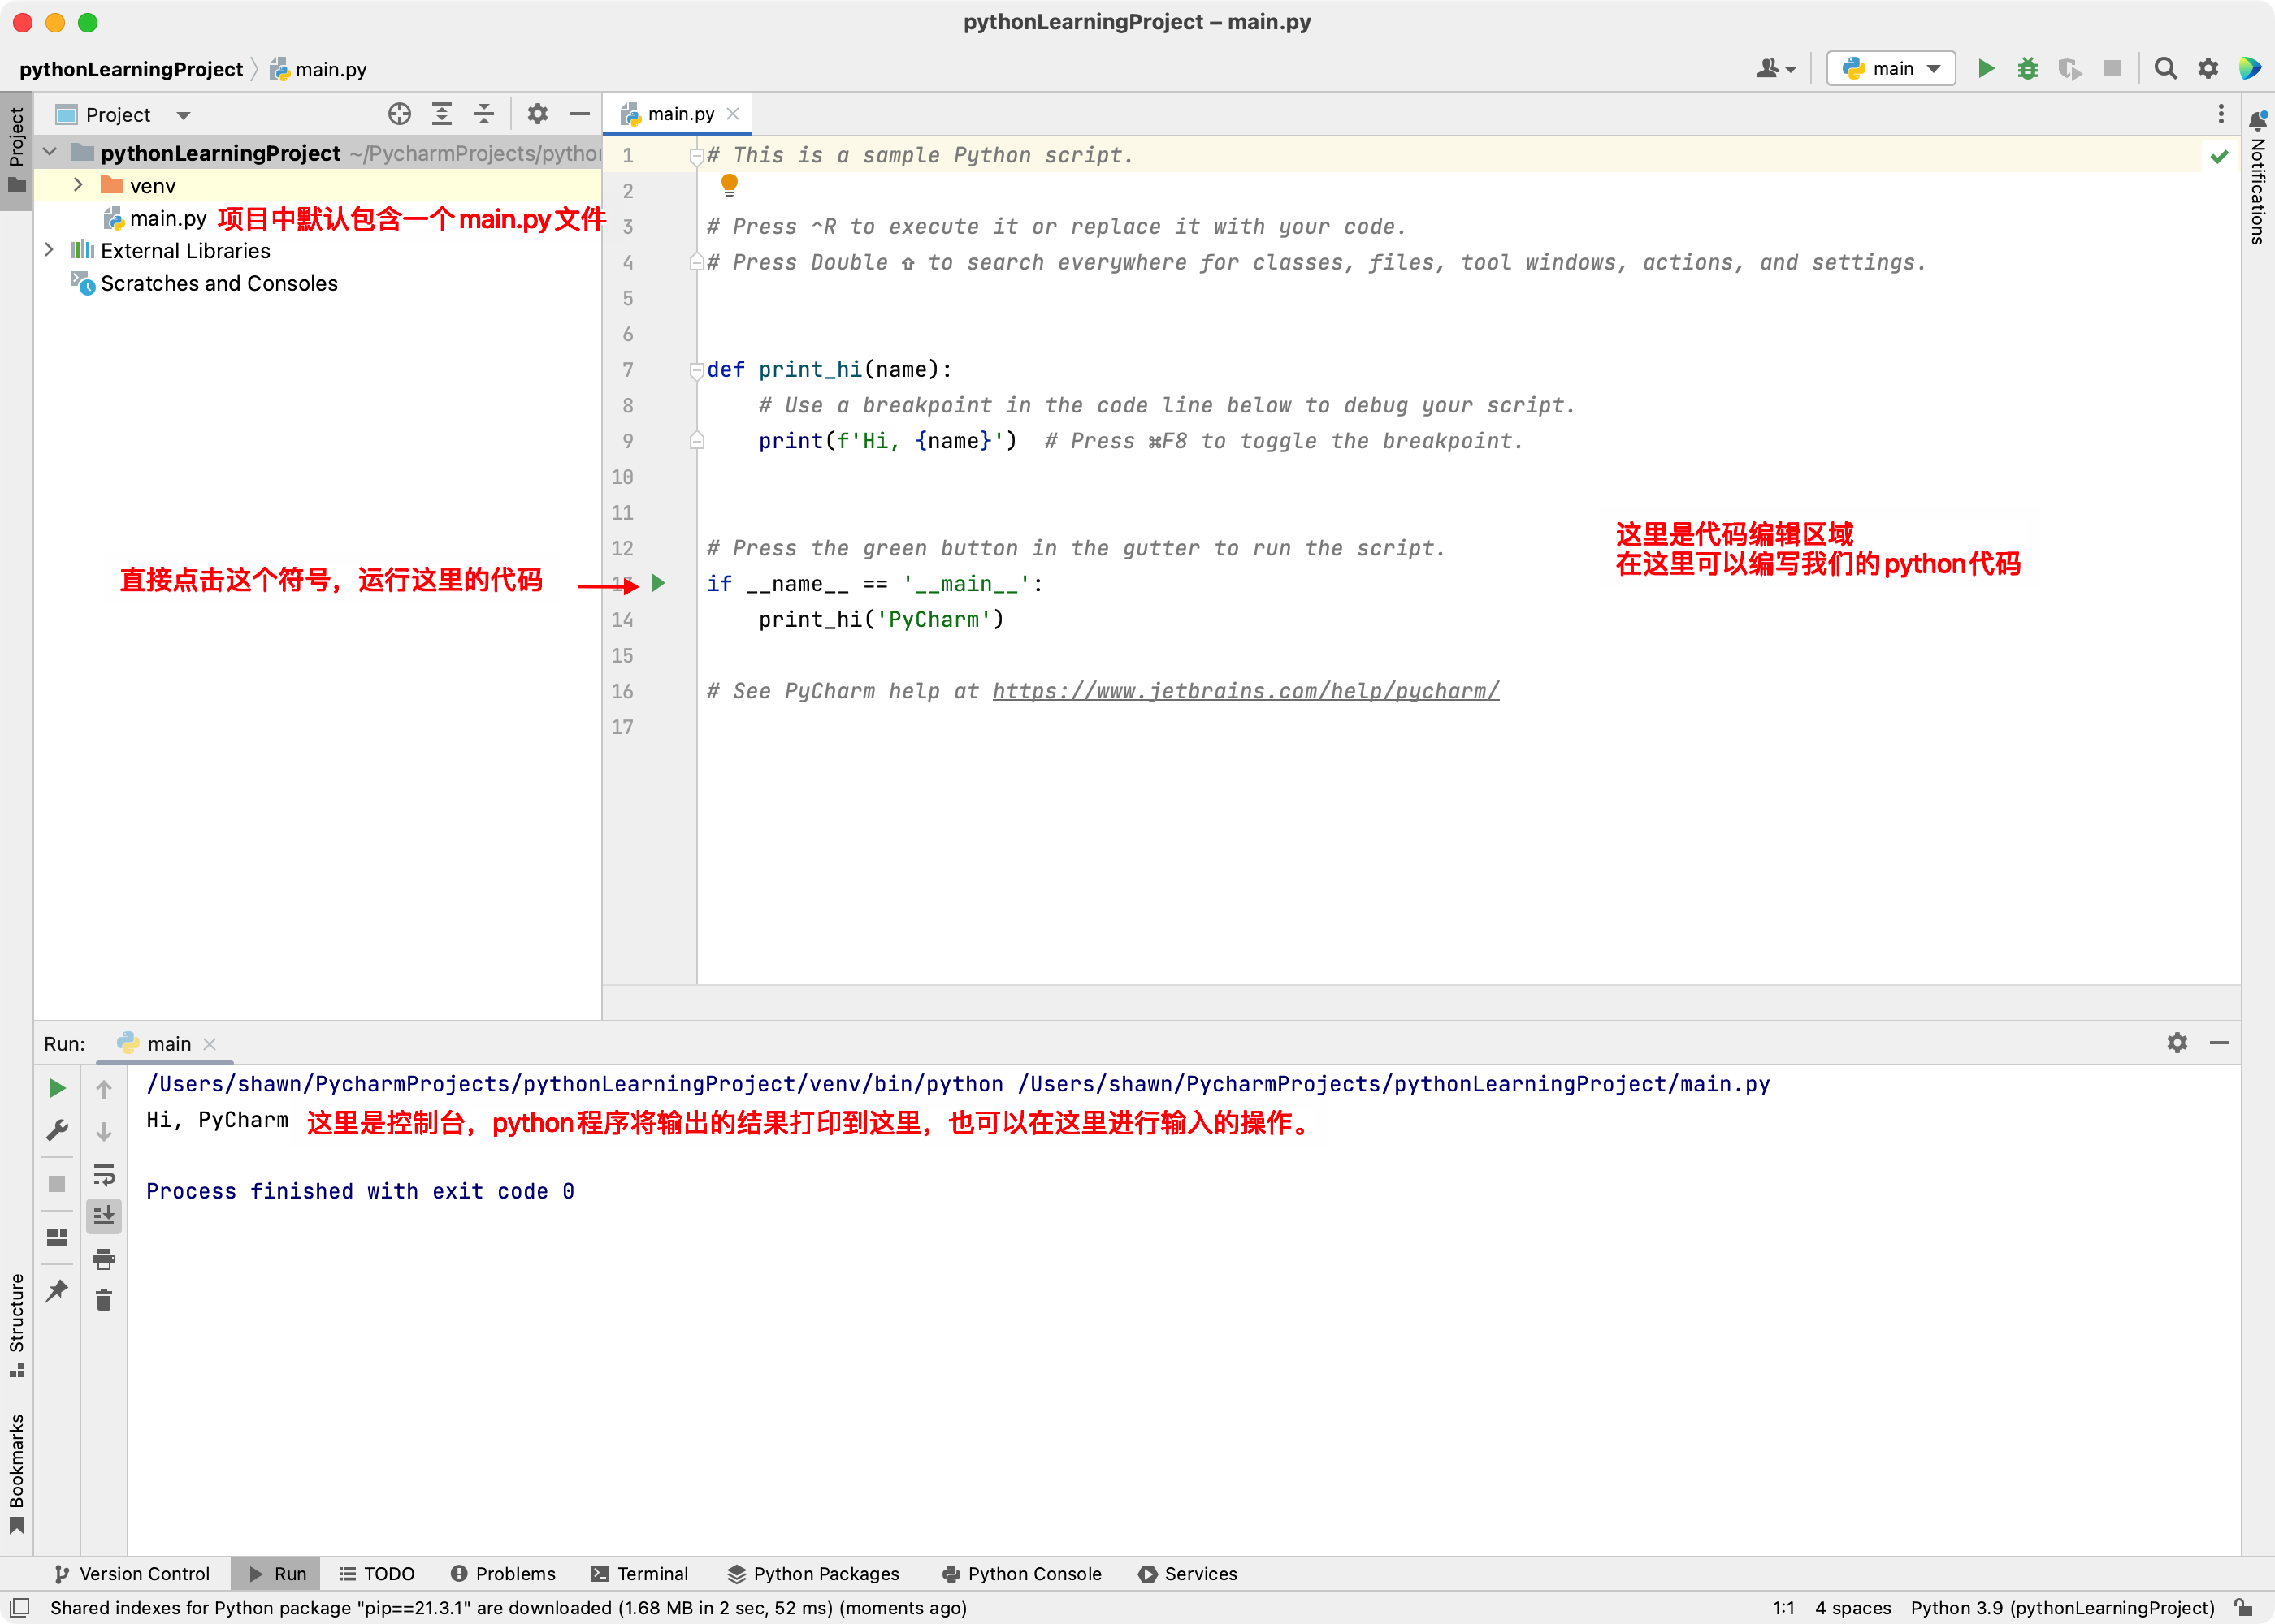Click the Debug bug icon in toolbar
2275x1624 pixels.
(2027, 68)
